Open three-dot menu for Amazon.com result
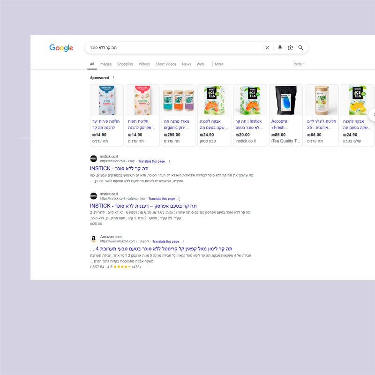This screenshot has width=375, height=375. tap(183, 241)
